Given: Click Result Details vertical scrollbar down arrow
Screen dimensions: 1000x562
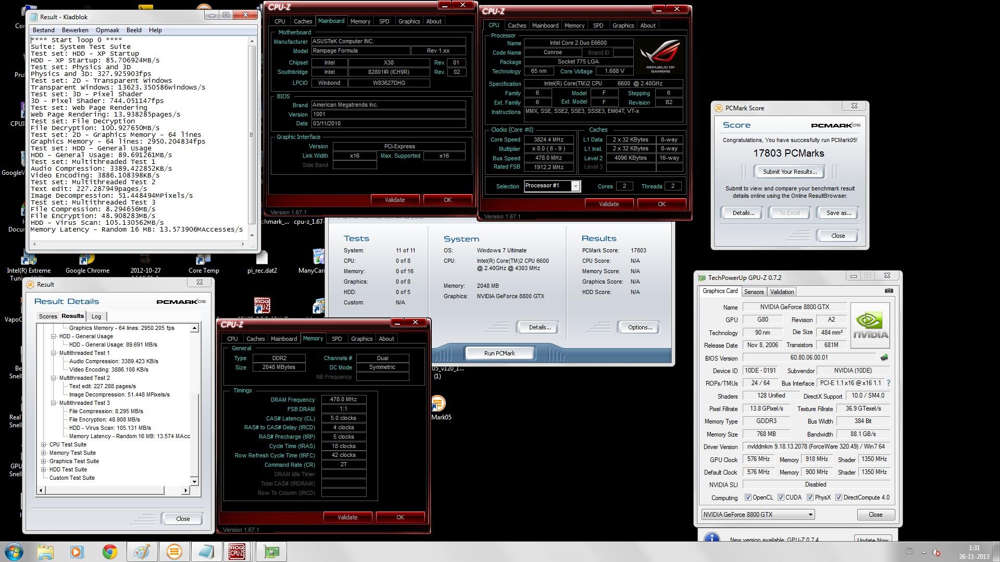Looking at the screenshot, I should tap(194, 481).
